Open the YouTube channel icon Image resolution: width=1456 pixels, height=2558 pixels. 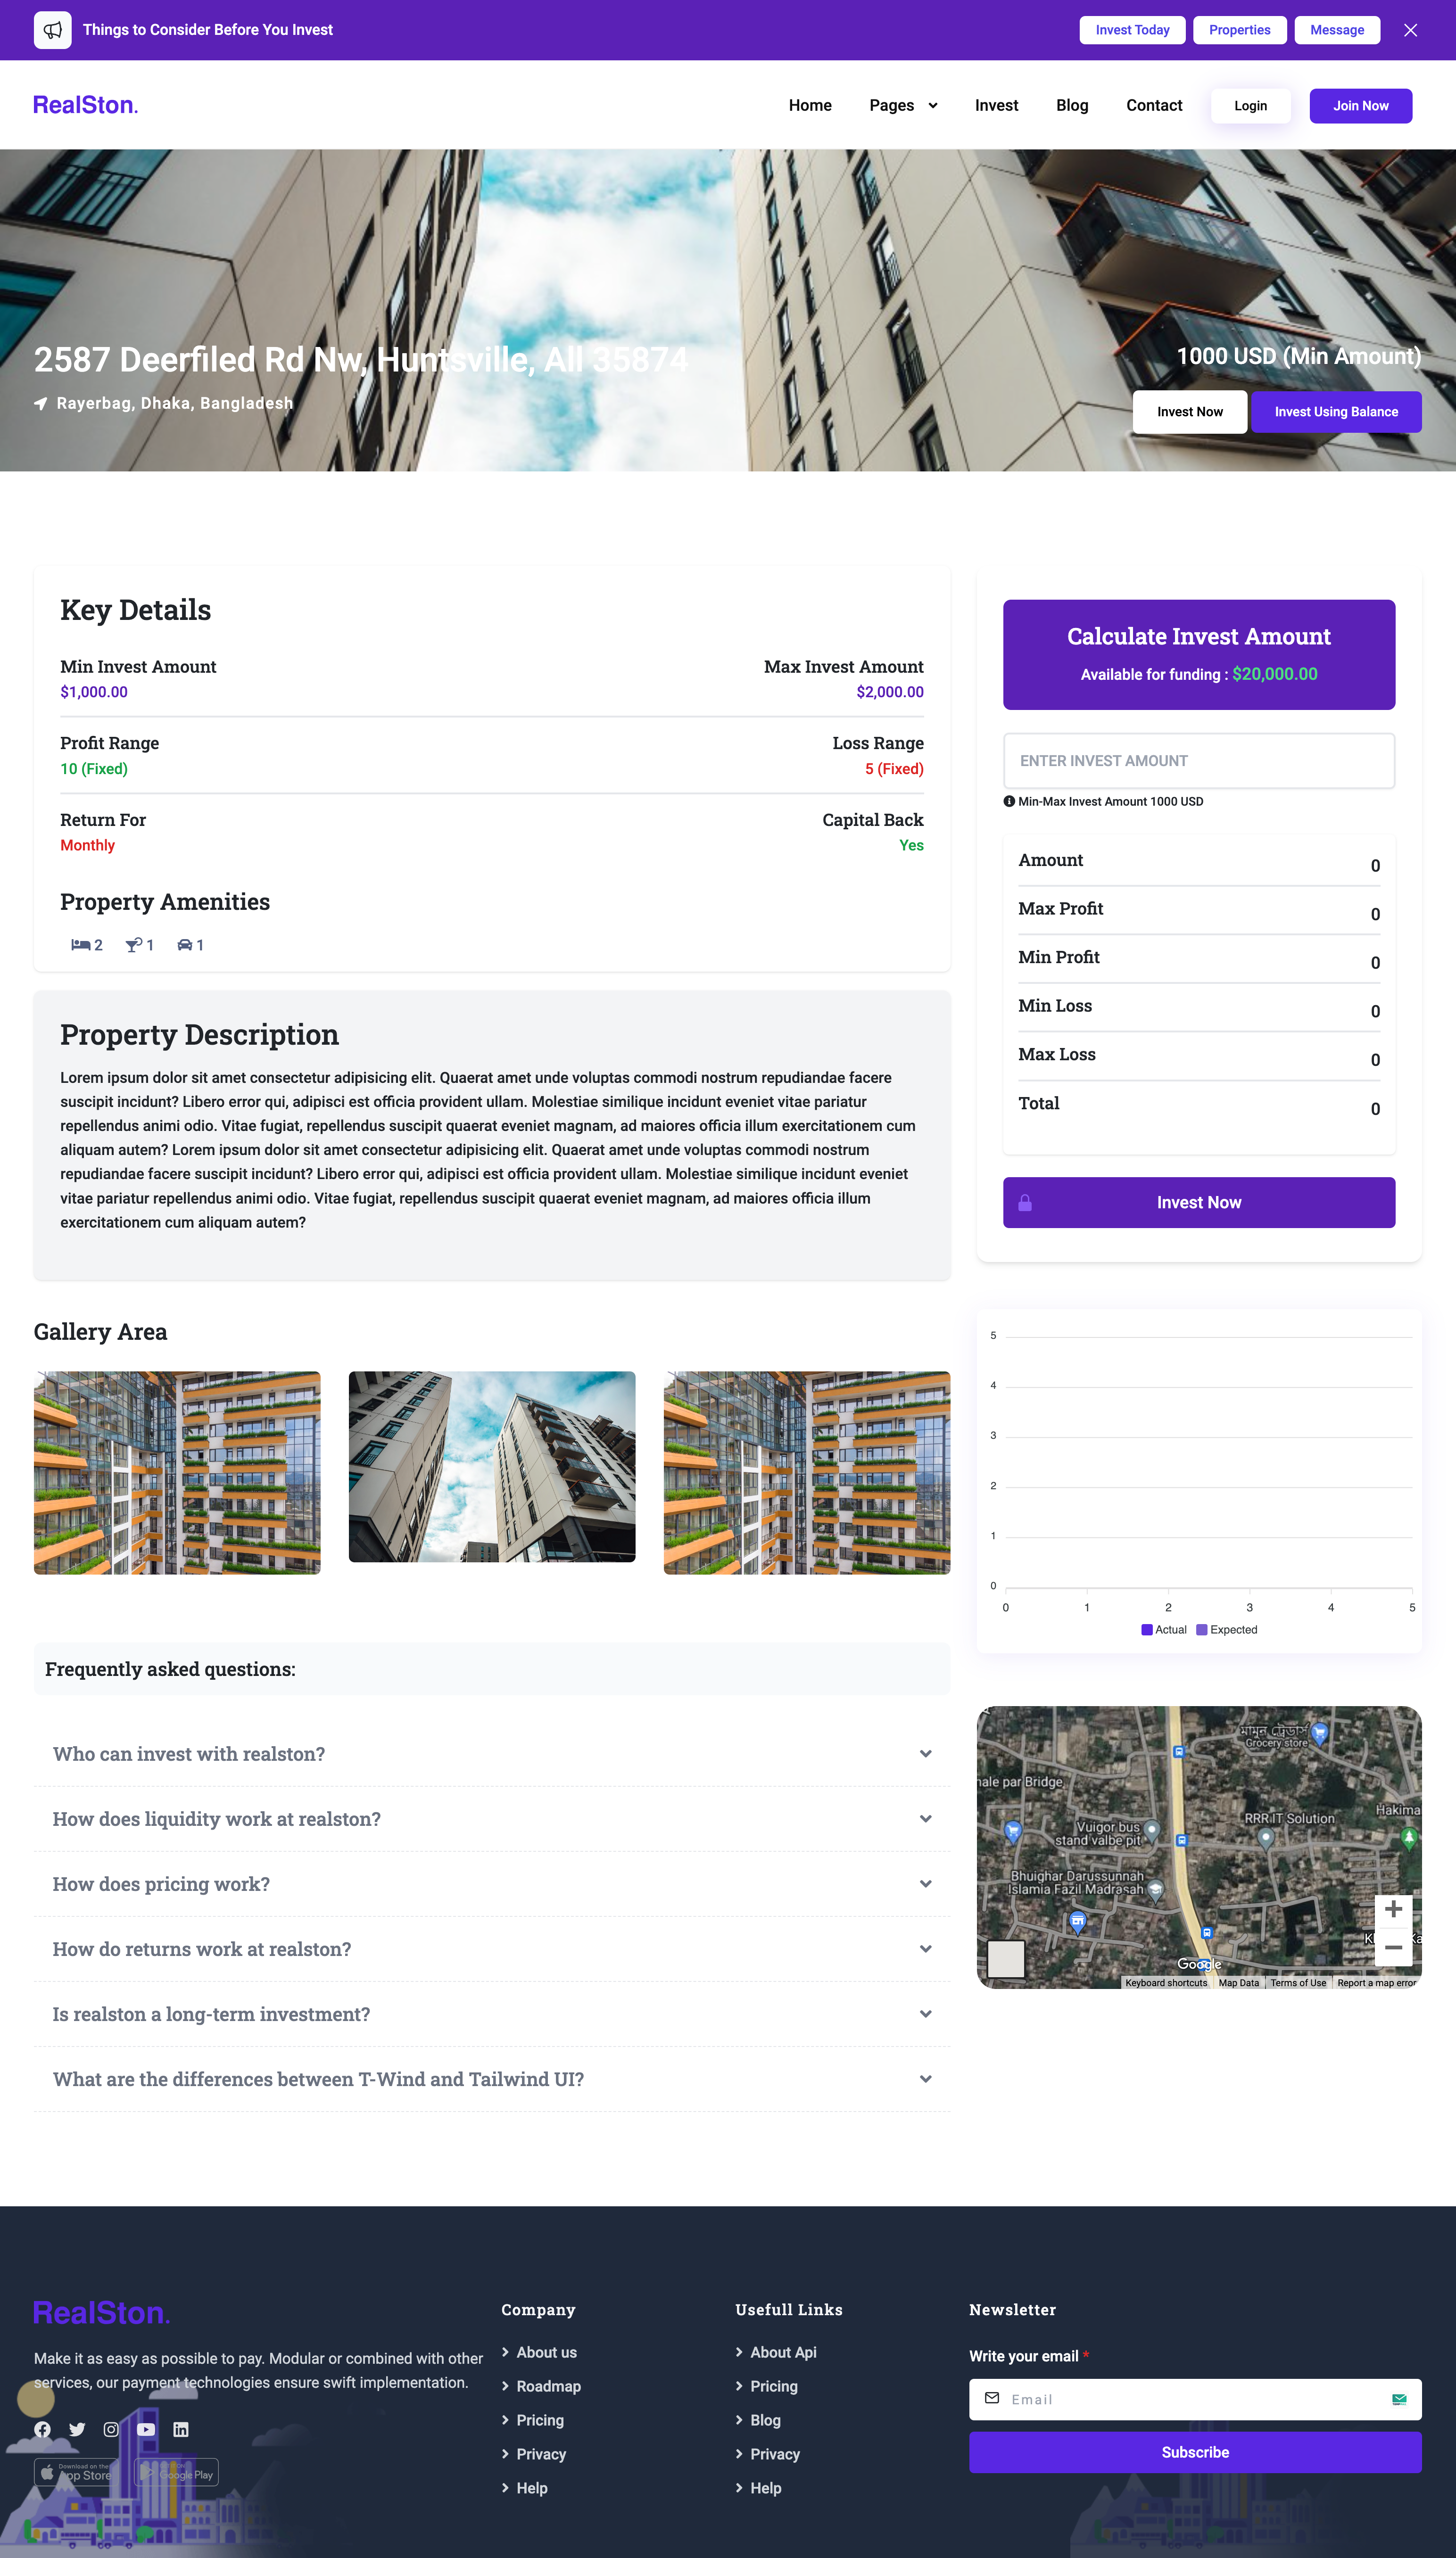(146, 2429)
